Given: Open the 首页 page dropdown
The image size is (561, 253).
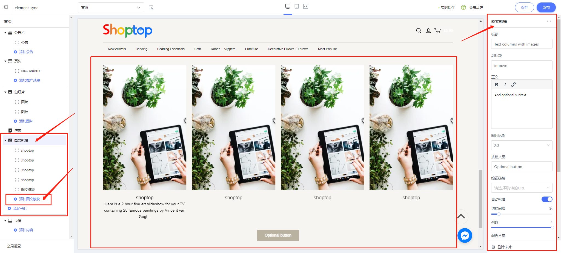Looking at the screenshot, I should [111, 7].
